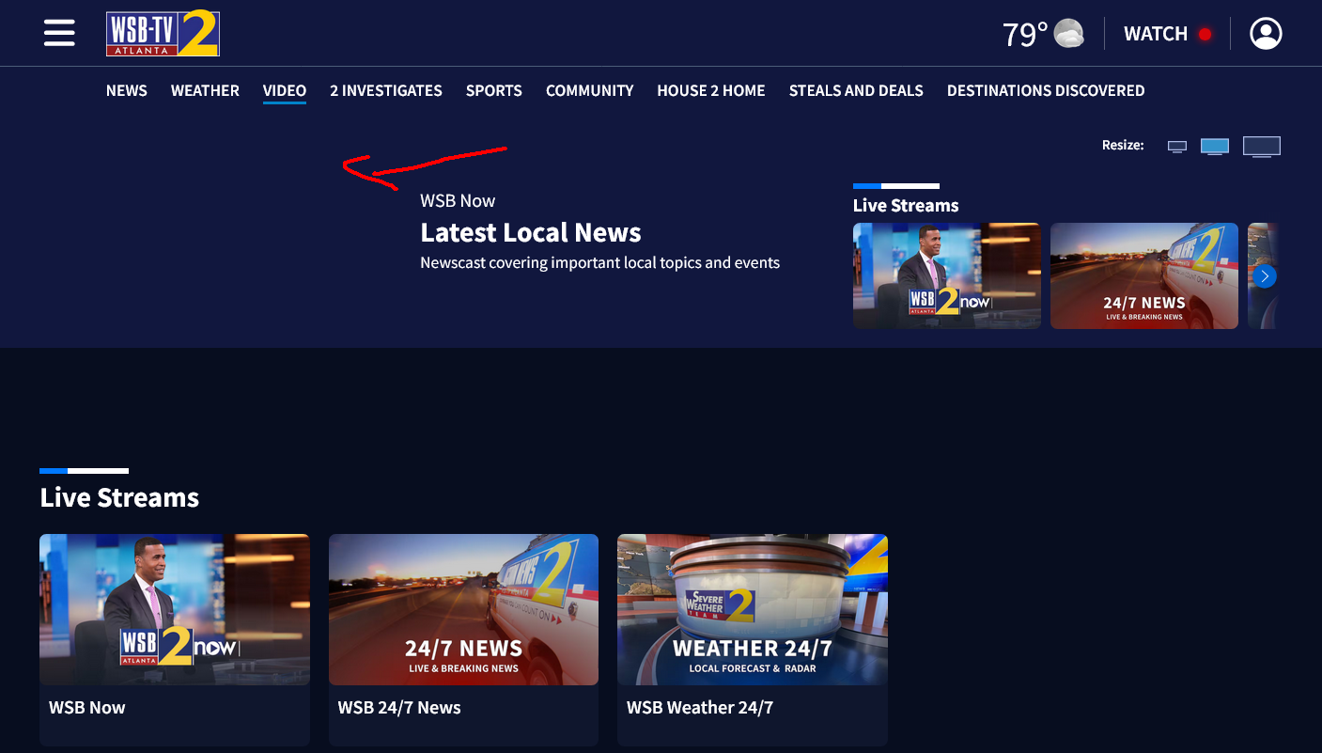Go to House 2 Home
Screen dimensions: 1322x753
point(711,90)
